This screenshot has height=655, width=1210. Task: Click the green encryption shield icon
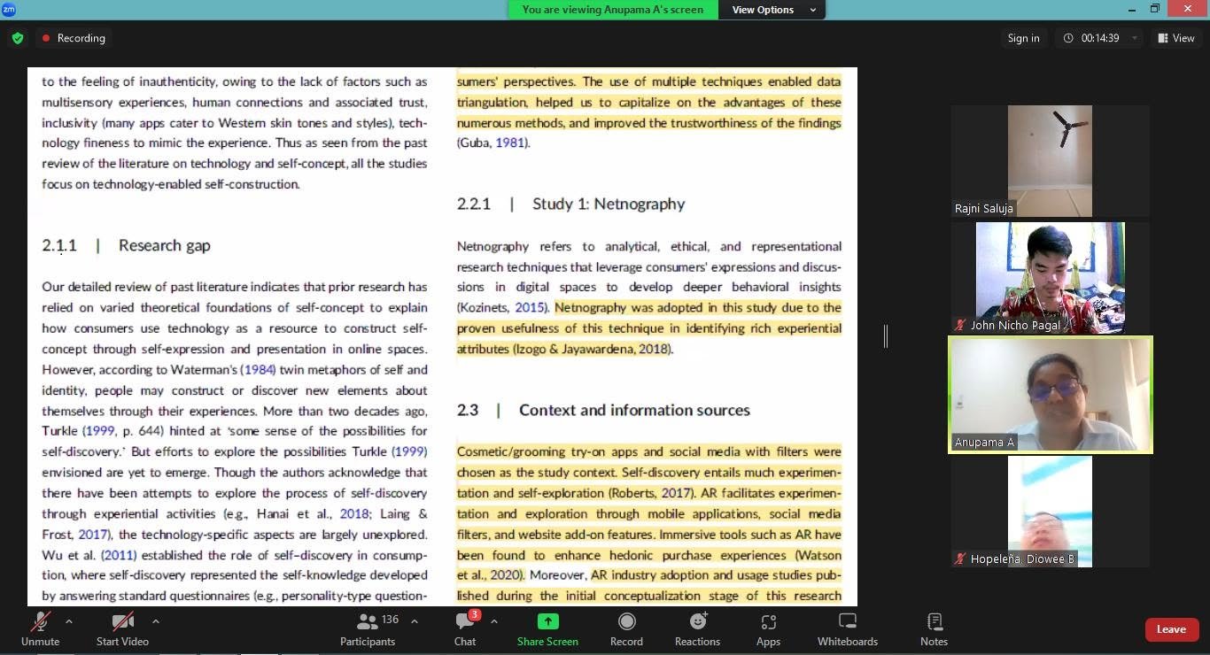click(x=18, y=38)
